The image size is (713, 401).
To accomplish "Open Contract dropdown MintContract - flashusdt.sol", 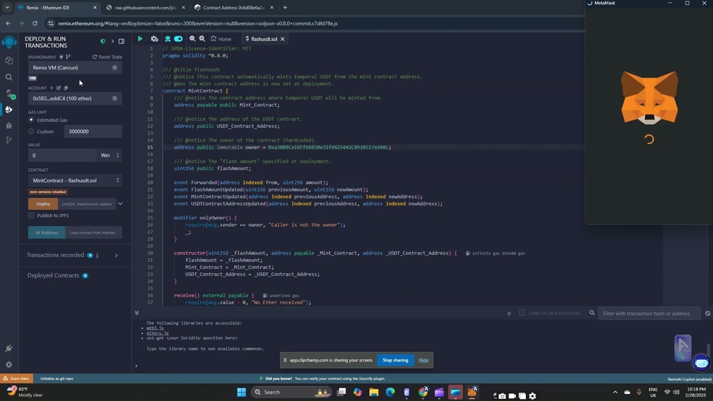I will (x=75, y=180).
